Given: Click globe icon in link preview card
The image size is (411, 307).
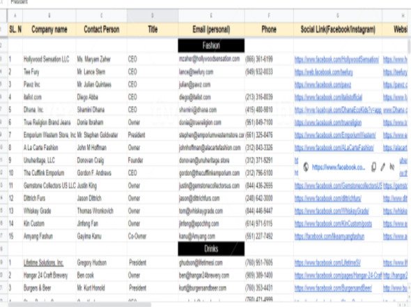Looking at the screenshot, I should [306, 167].
